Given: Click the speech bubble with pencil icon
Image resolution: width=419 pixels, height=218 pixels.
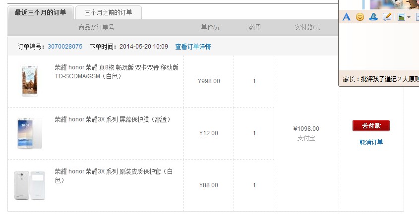Looking at the screenshot, I should [387, 17].
